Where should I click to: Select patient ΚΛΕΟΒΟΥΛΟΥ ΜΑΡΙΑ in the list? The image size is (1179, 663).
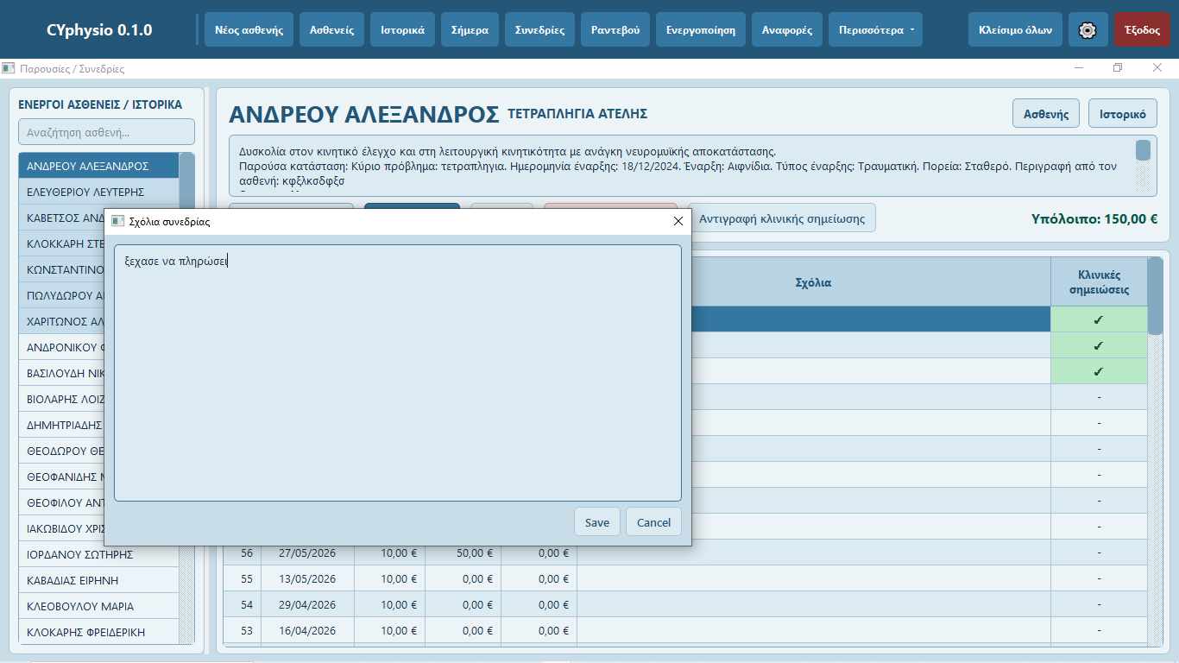pyautogui.click(x=98, y=606)
